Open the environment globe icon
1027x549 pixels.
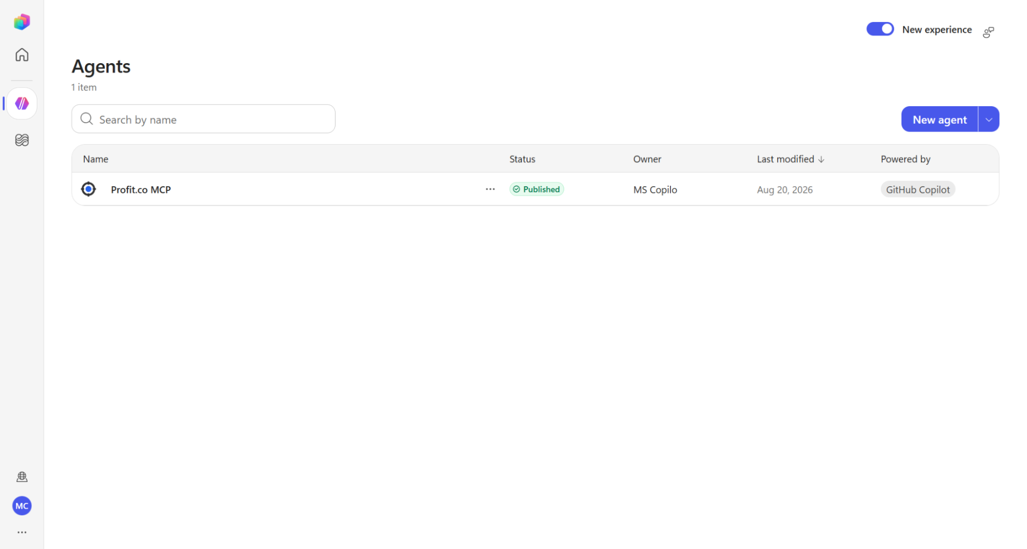(x=22, y=477)
